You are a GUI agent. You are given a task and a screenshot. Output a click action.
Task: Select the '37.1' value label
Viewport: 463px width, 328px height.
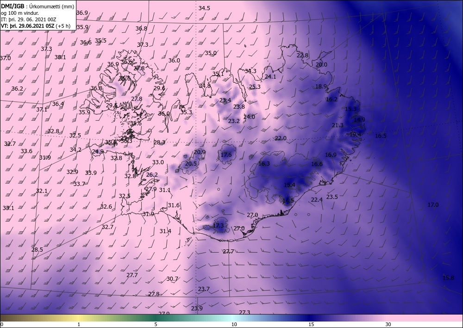[x=42, y=110]
